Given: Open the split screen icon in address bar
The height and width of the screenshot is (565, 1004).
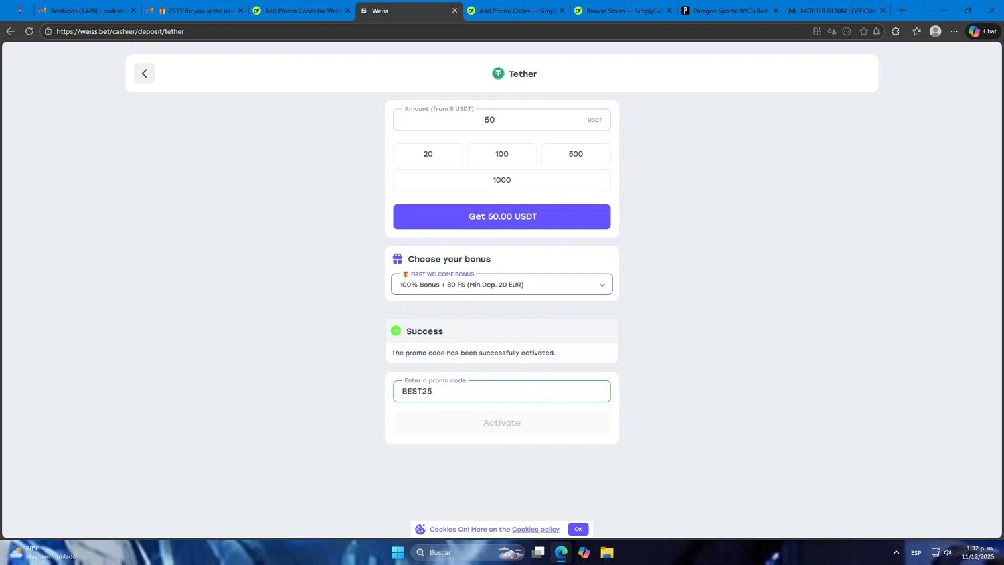Looking at the screenshot, I should 817,31.
